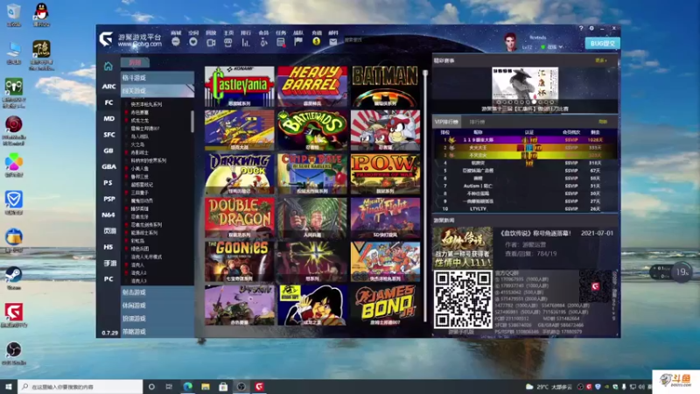
Task: Open the Darkwing Duck game thumbnail
Action: 240,173
